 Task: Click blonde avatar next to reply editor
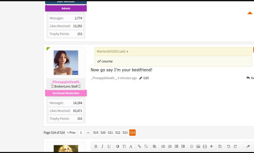(66, 148)
